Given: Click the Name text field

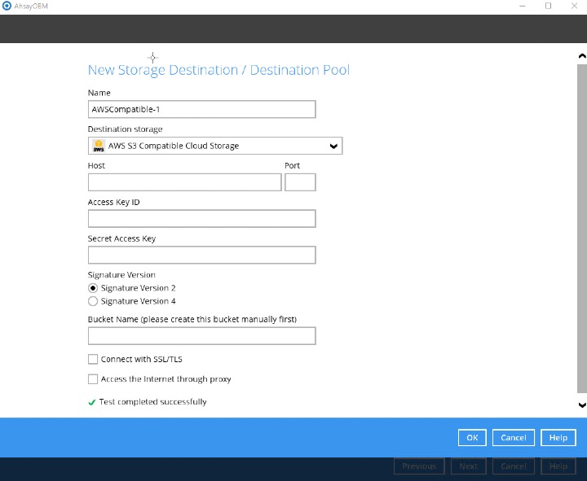Looking at the screenshot, I should pyautogui.click(x=201, y=109).
